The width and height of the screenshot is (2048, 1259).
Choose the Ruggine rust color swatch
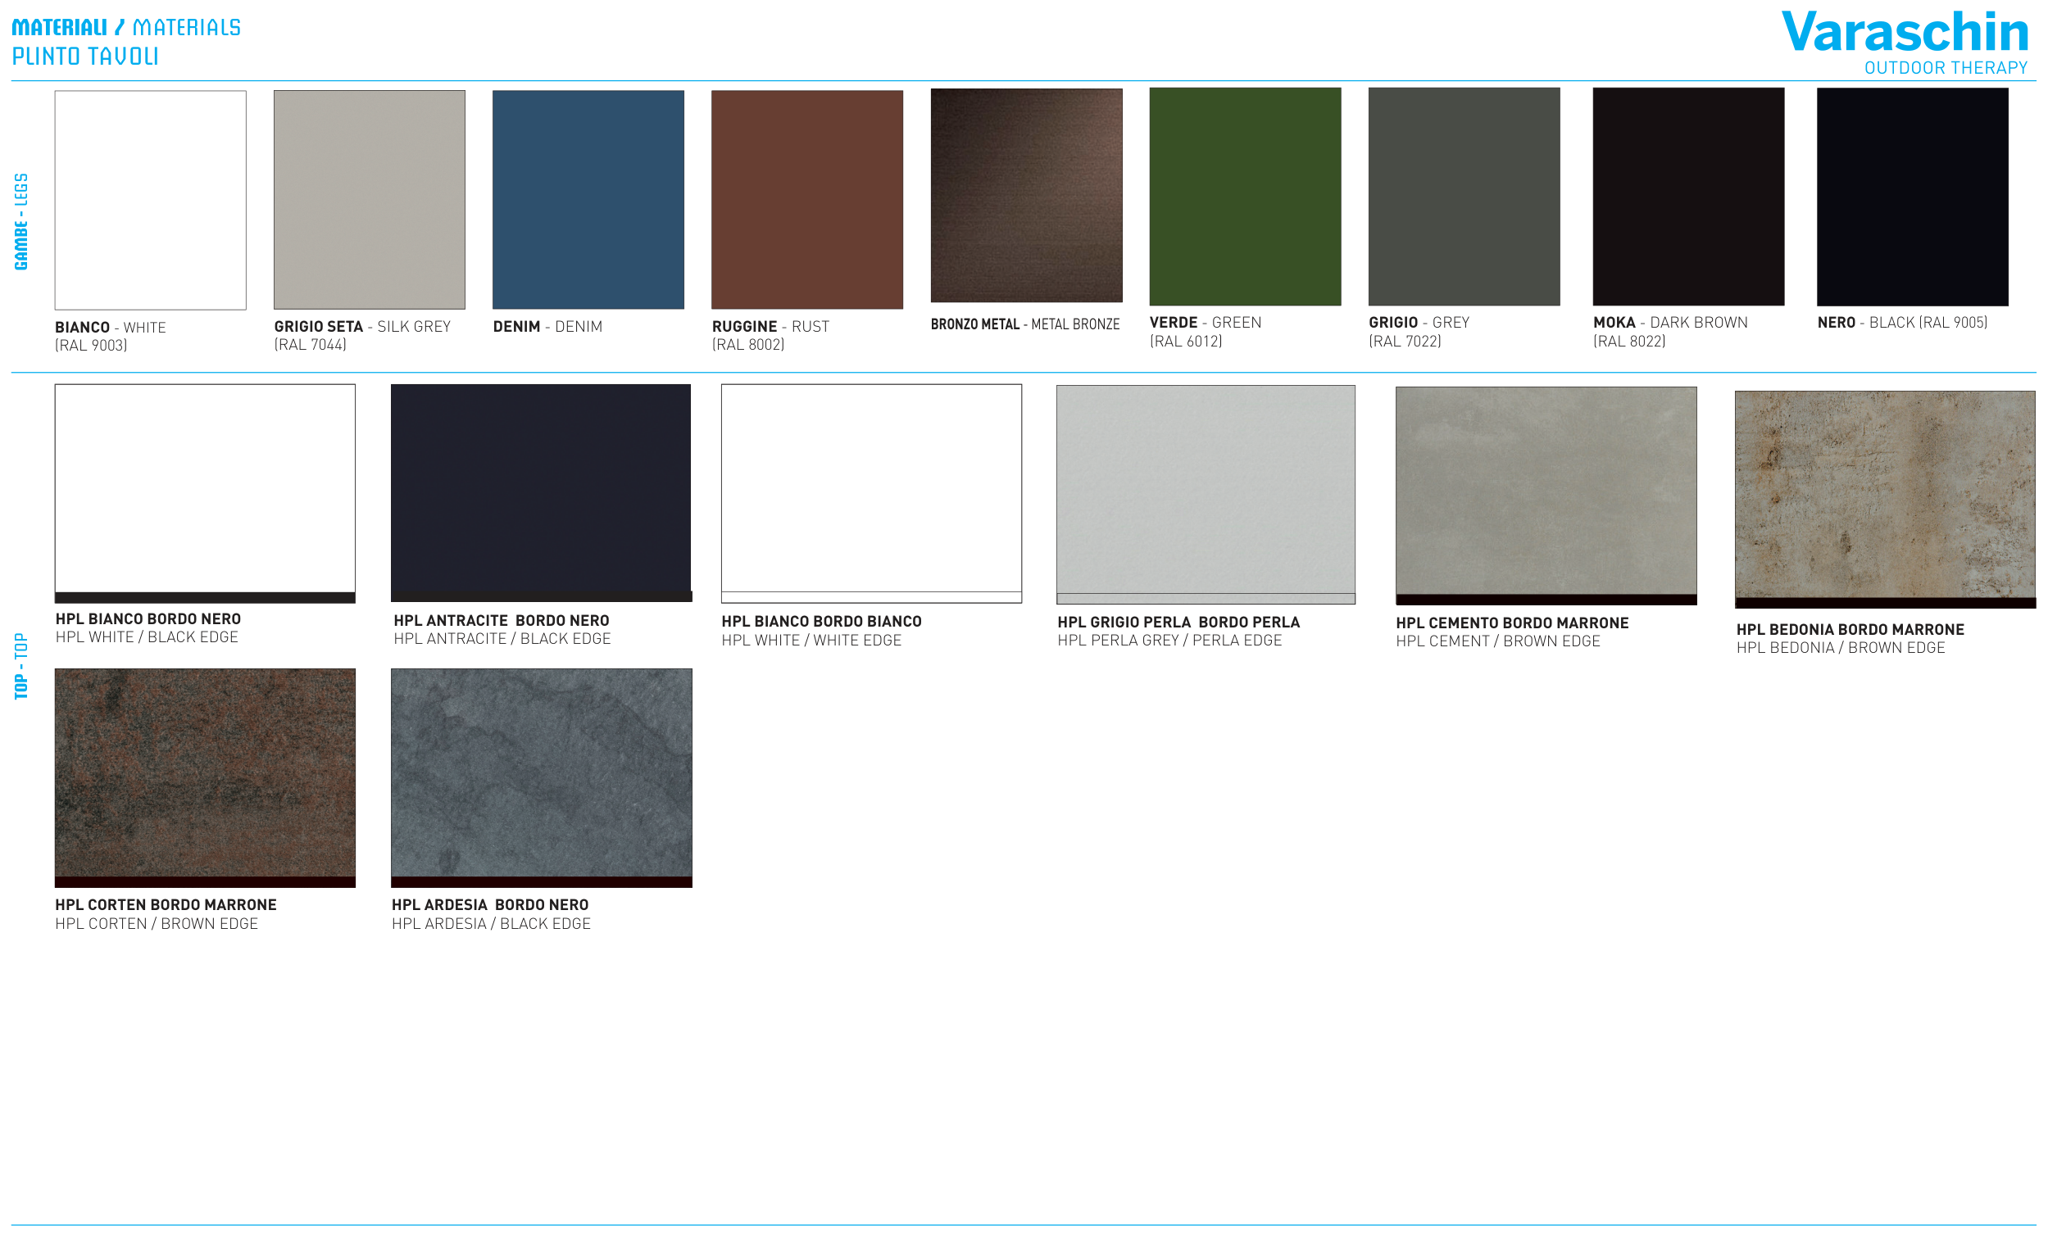[x=807, y=200]
